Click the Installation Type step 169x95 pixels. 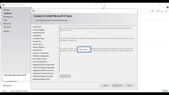pyautogui.click(x=38, y=39)
